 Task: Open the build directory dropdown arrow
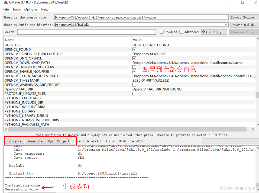(x=226, y=24)
